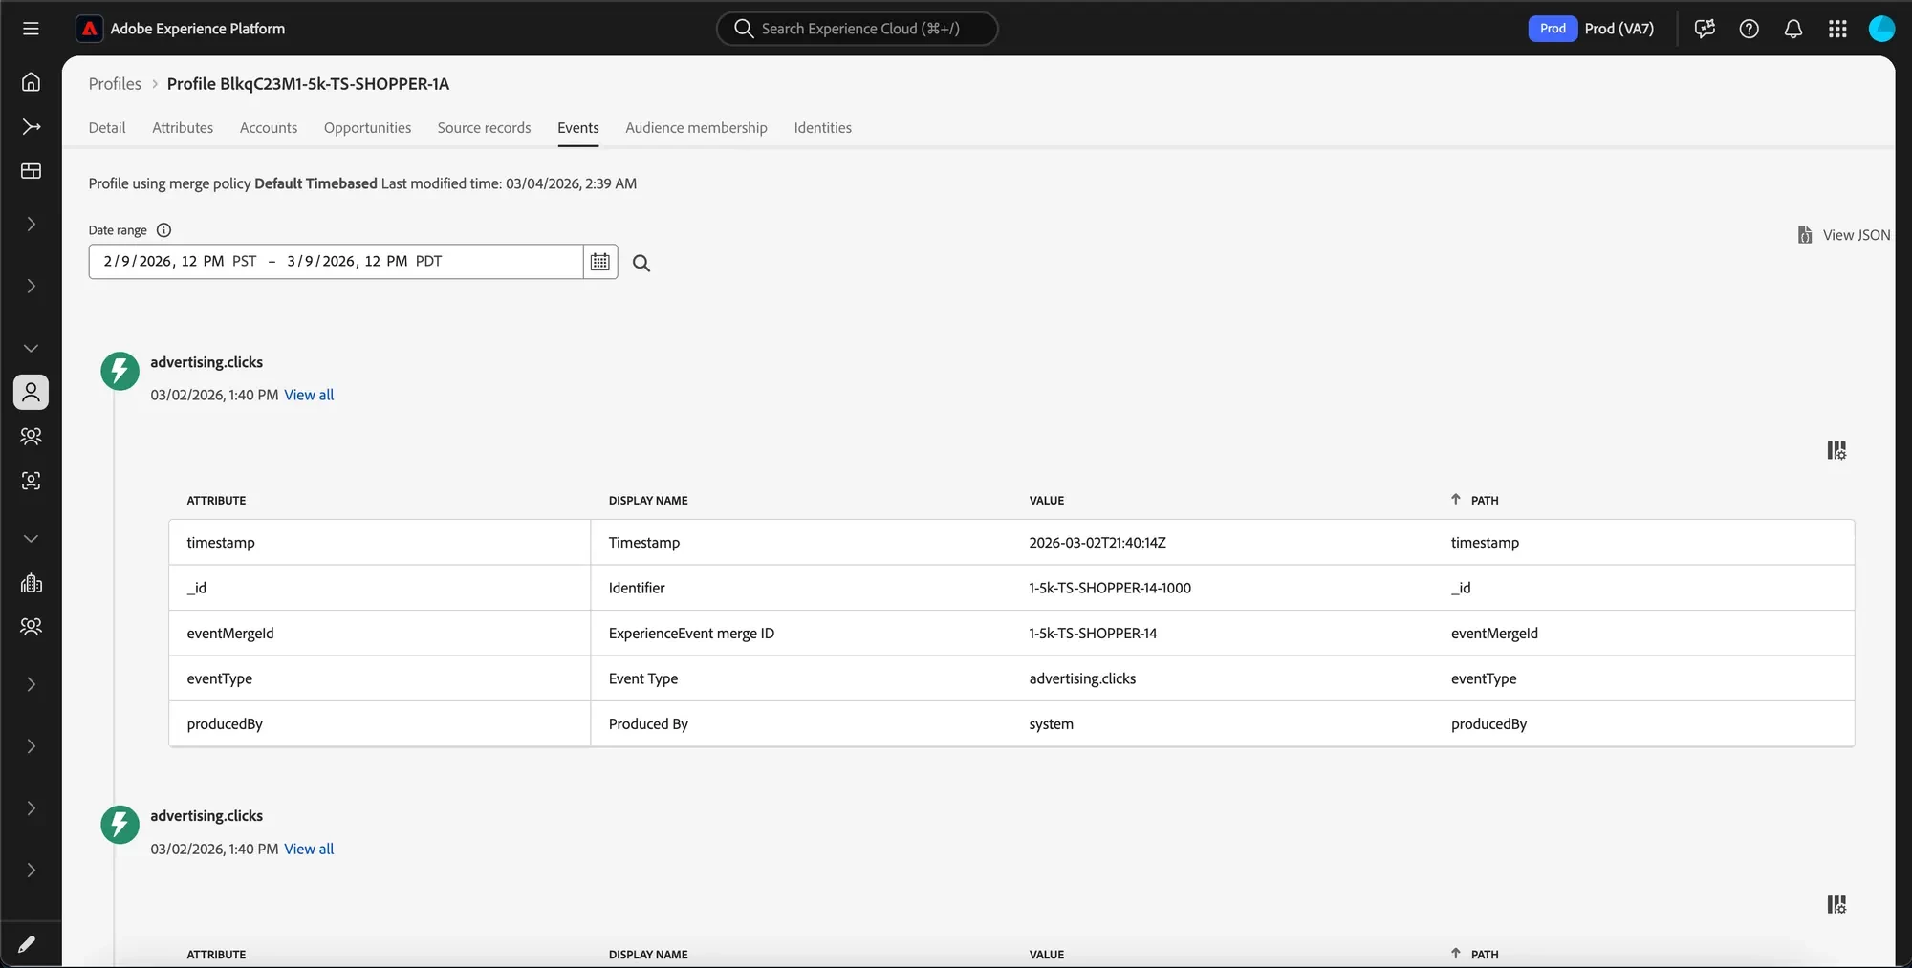Go to Home in the left sidebar

31,82
